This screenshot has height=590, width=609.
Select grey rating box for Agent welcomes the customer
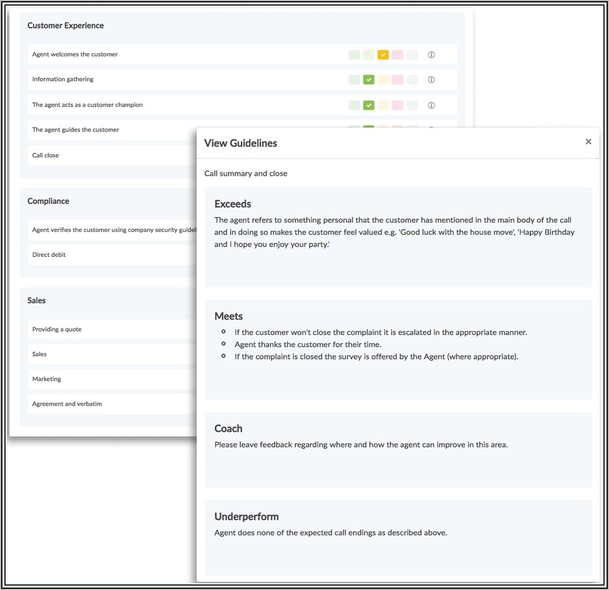pyautogui.click(x=412, y=55)
